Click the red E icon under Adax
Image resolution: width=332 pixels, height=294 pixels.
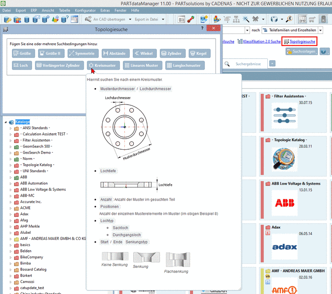point(268,233)
